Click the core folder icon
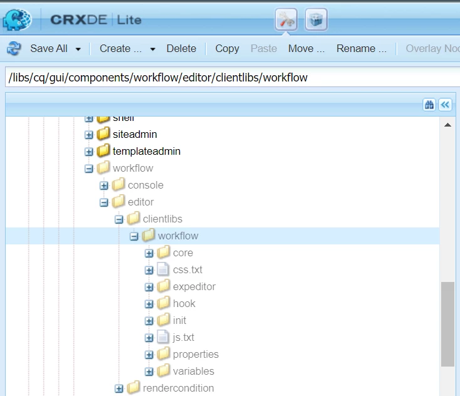The height and width of the screenshot is (396, 460). point(164,253)
